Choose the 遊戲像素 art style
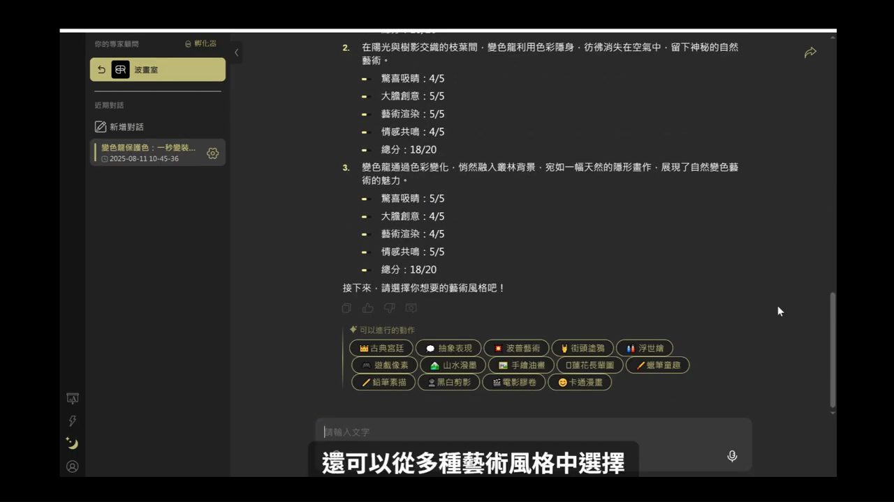Screen dimensions: 894x502 pyautogui.click(x=385, y=365)
